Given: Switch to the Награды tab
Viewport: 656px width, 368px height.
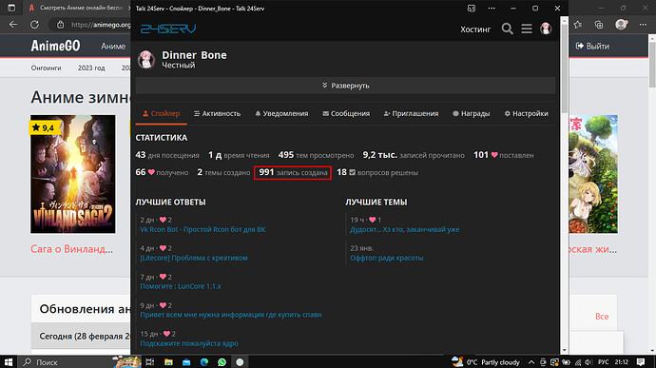Looking at the screenshot, I should [x=471, y=113].
